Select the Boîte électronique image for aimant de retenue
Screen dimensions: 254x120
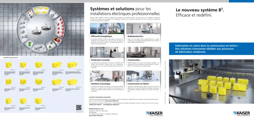point(57,65)
